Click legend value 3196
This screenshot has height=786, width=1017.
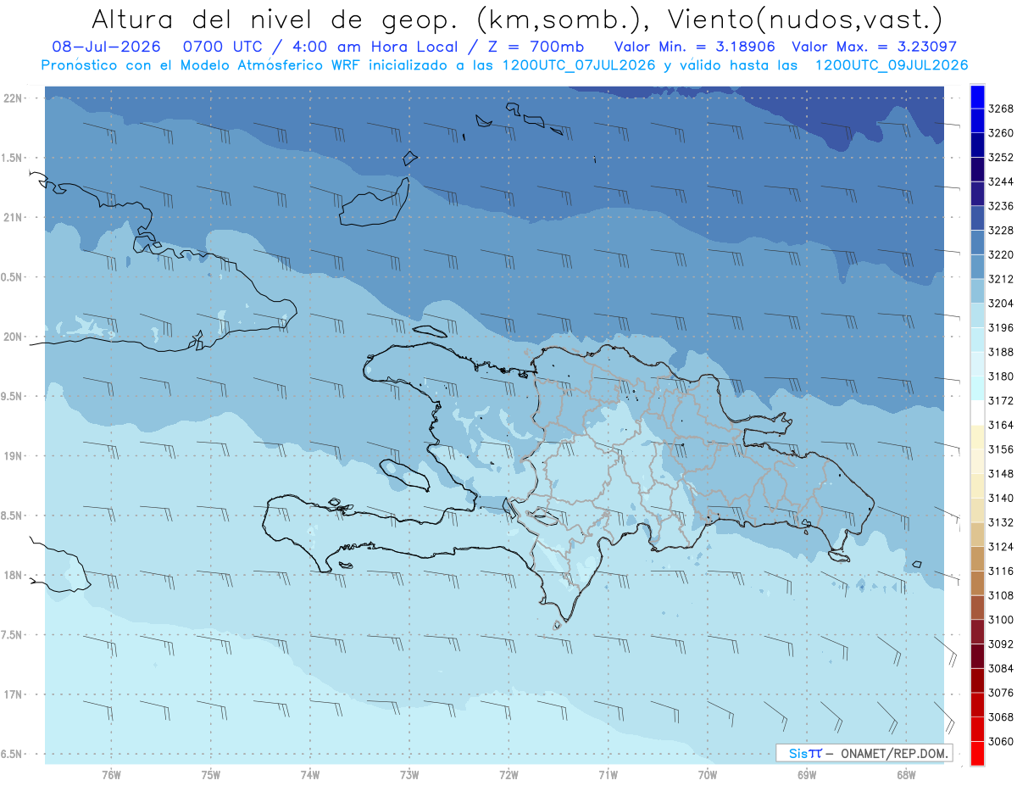(x=1001, y=327)
